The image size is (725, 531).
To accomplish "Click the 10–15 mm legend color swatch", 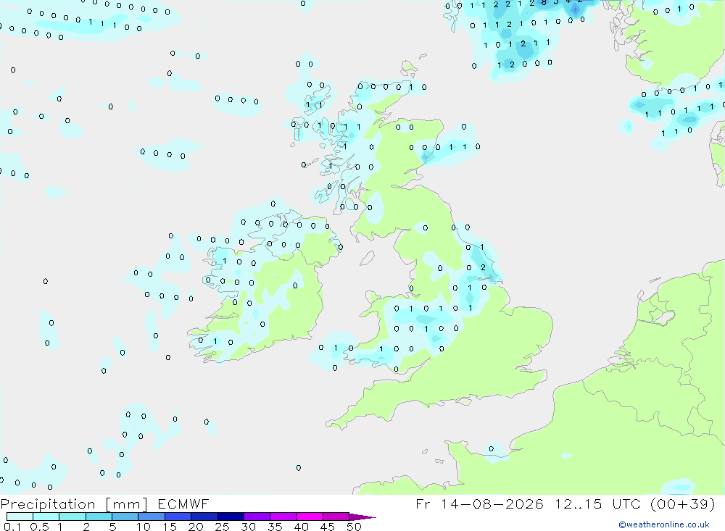I will pos(152,517).
